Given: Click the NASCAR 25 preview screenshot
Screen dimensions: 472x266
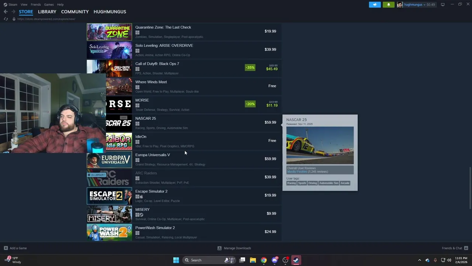Looking at the screenshot, I should 320,145.
